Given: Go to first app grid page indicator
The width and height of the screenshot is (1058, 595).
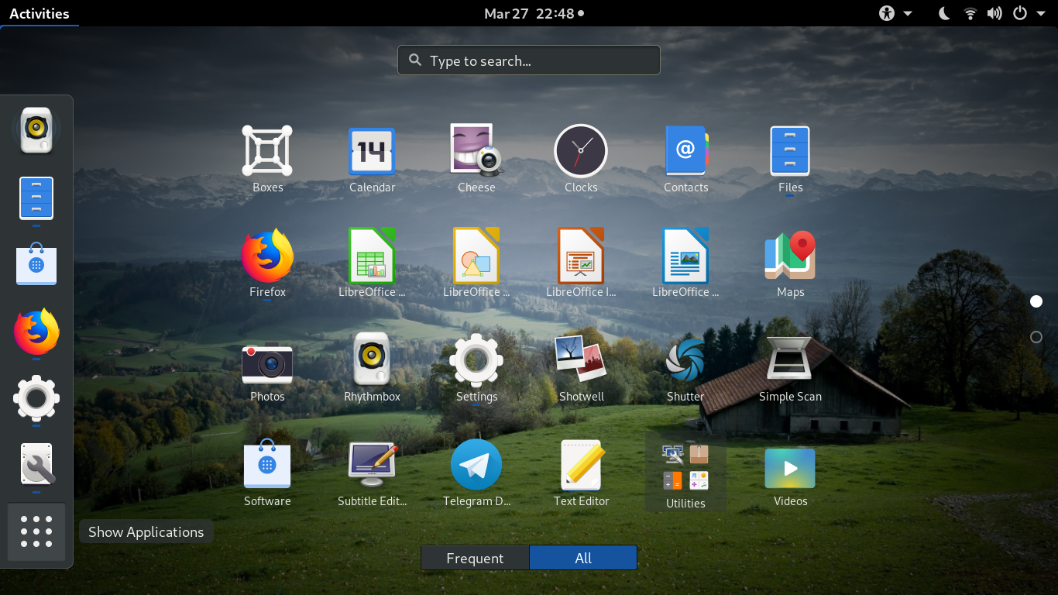Looking at the screenshot, I should [1036, 301].
